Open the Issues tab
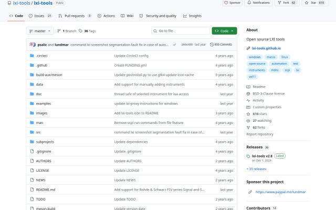This screenshot has width=336, height=210. [40, 16]
